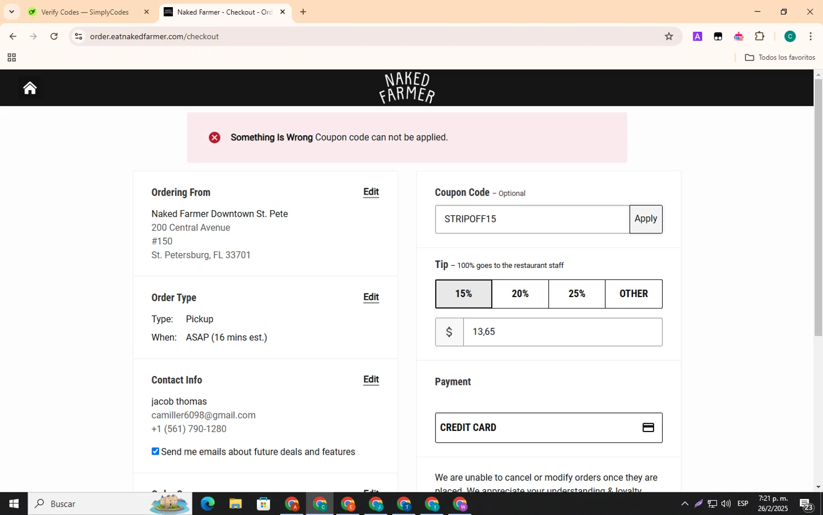Reload the checkout page
This screenshot has height=515, width=823.
[54, 36]
